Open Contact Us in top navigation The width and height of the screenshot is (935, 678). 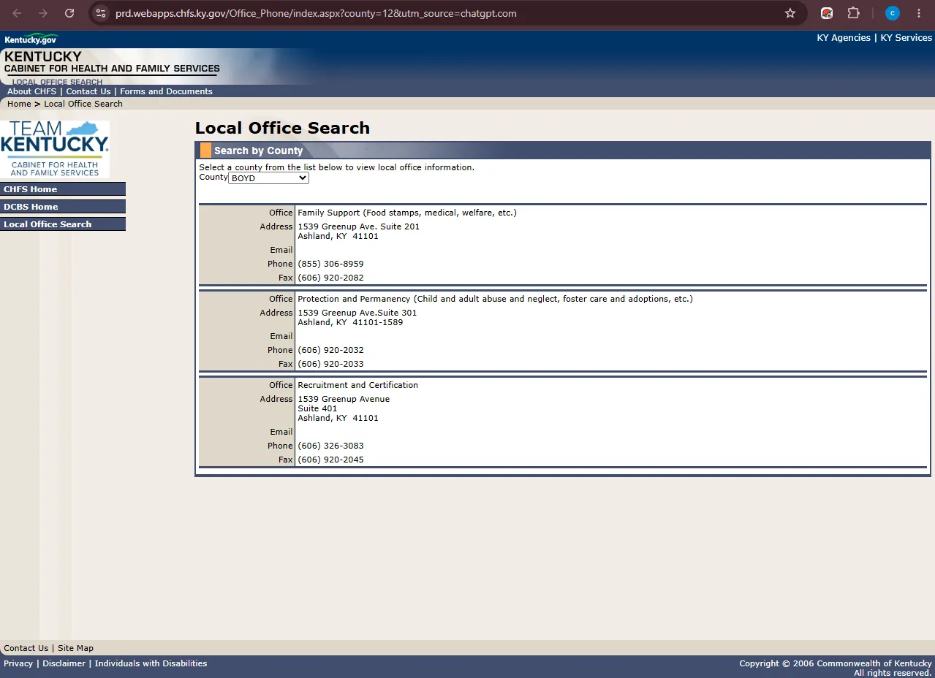coord(88,91)
